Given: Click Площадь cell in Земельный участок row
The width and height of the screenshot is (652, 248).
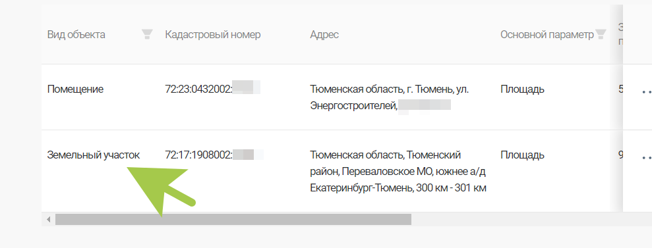Looking at the screenshot, I should coord(522,155).
